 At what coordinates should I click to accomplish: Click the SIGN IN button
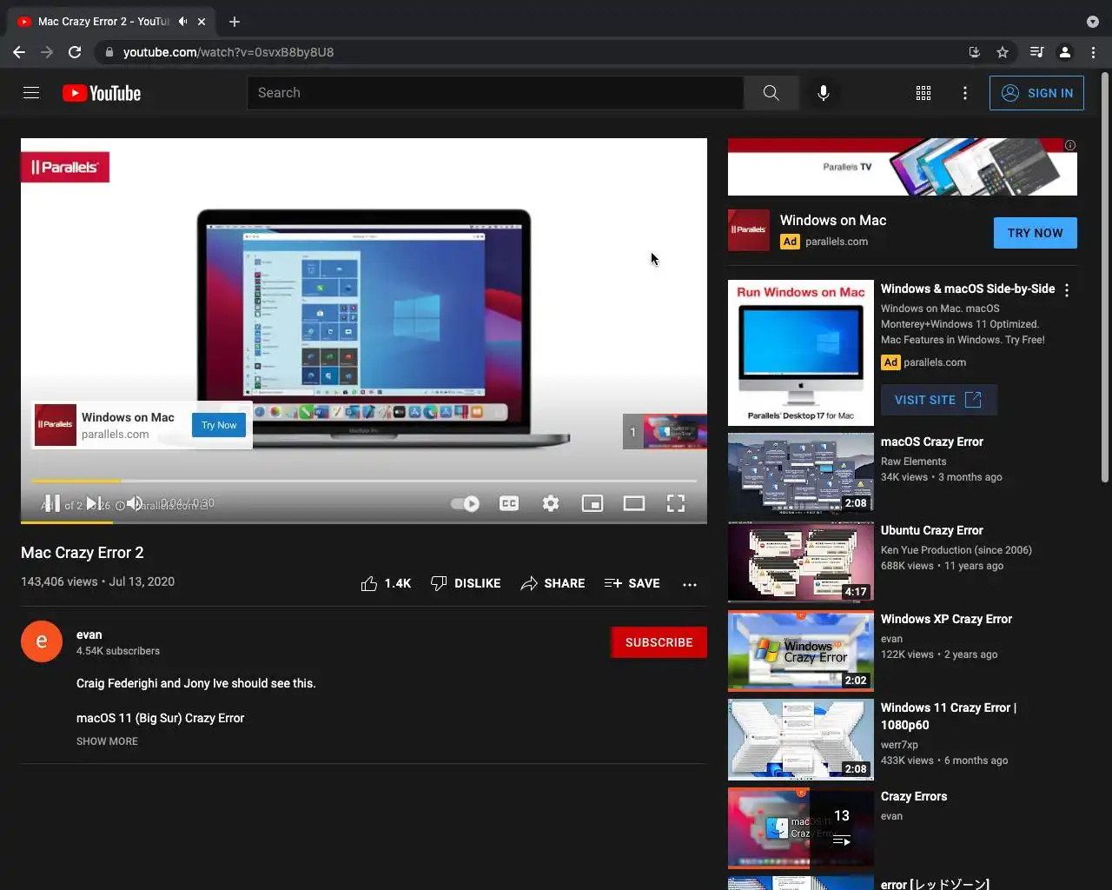click(1036, 93)
